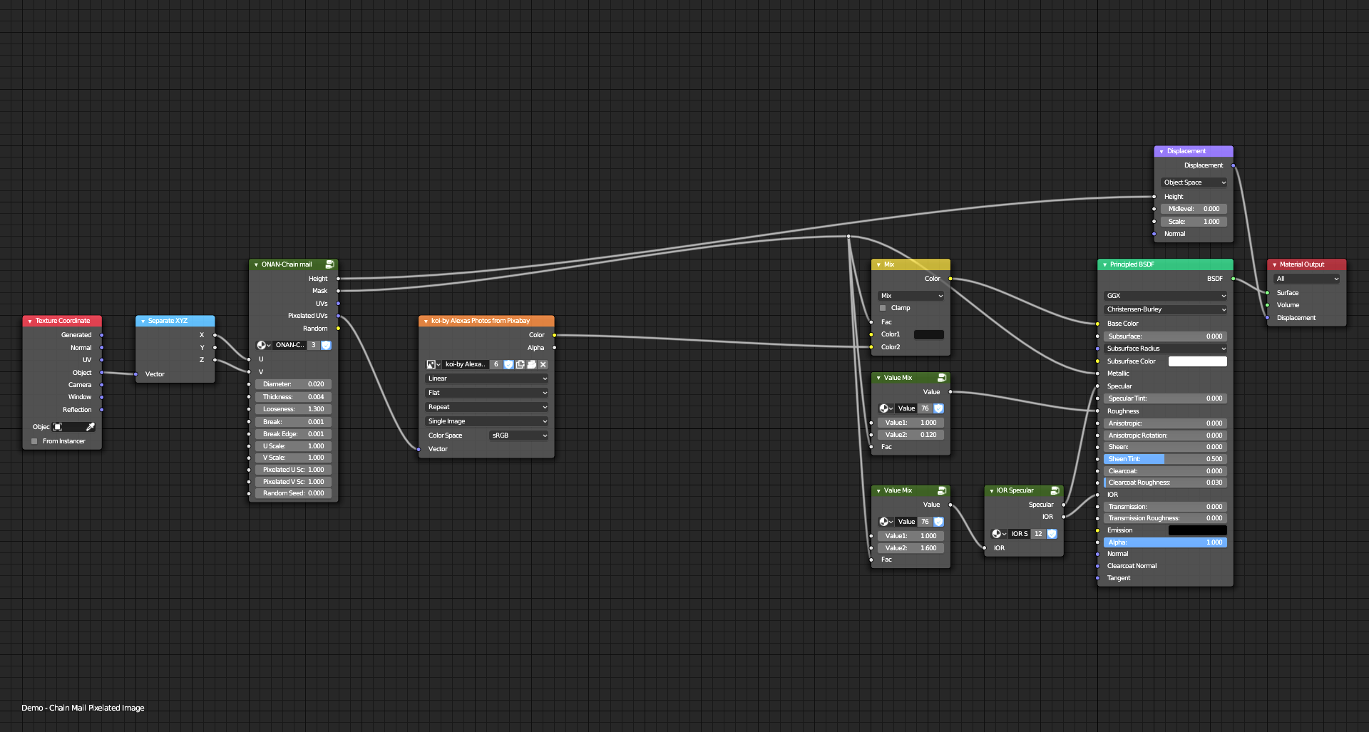
Task: Collapse the Principled BSDF node
Action: (x=1102, y=264)
